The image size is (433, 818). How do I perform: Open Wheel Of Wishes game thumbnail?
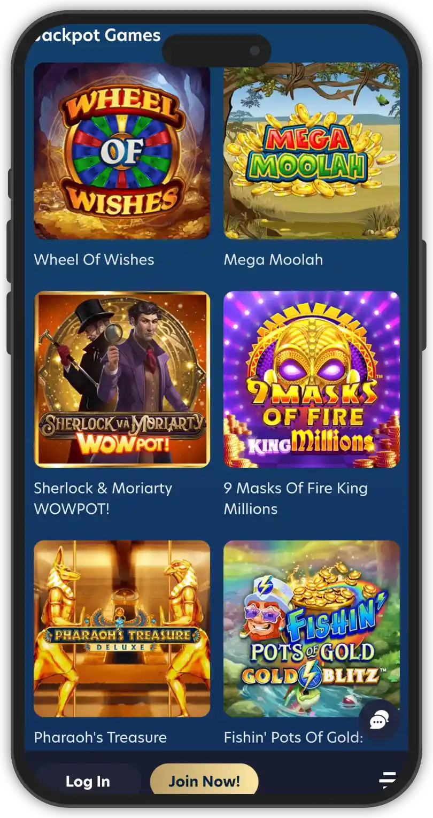pos(122,151)
